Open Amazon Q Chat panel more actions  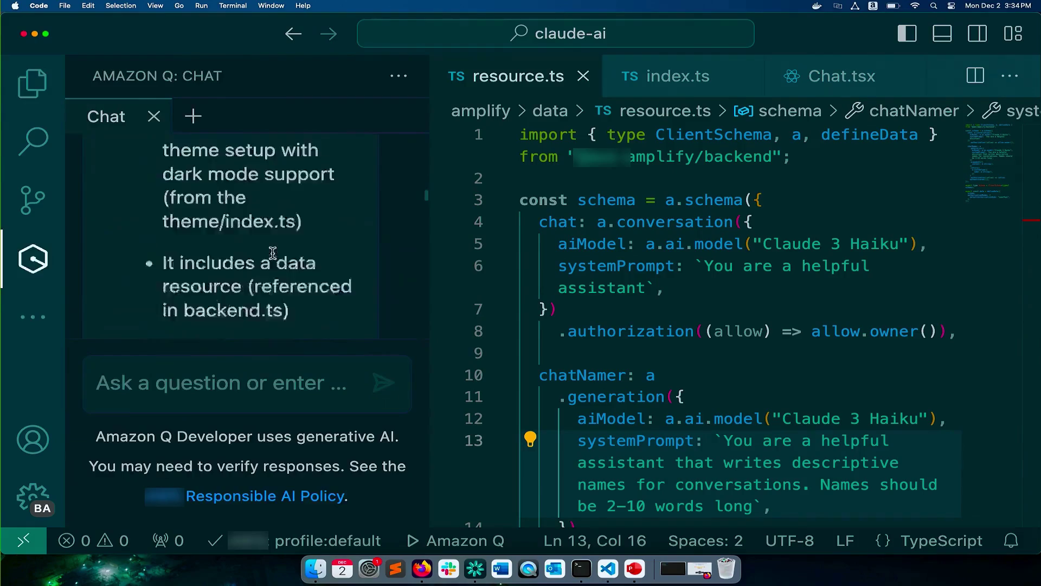(399, 76)
